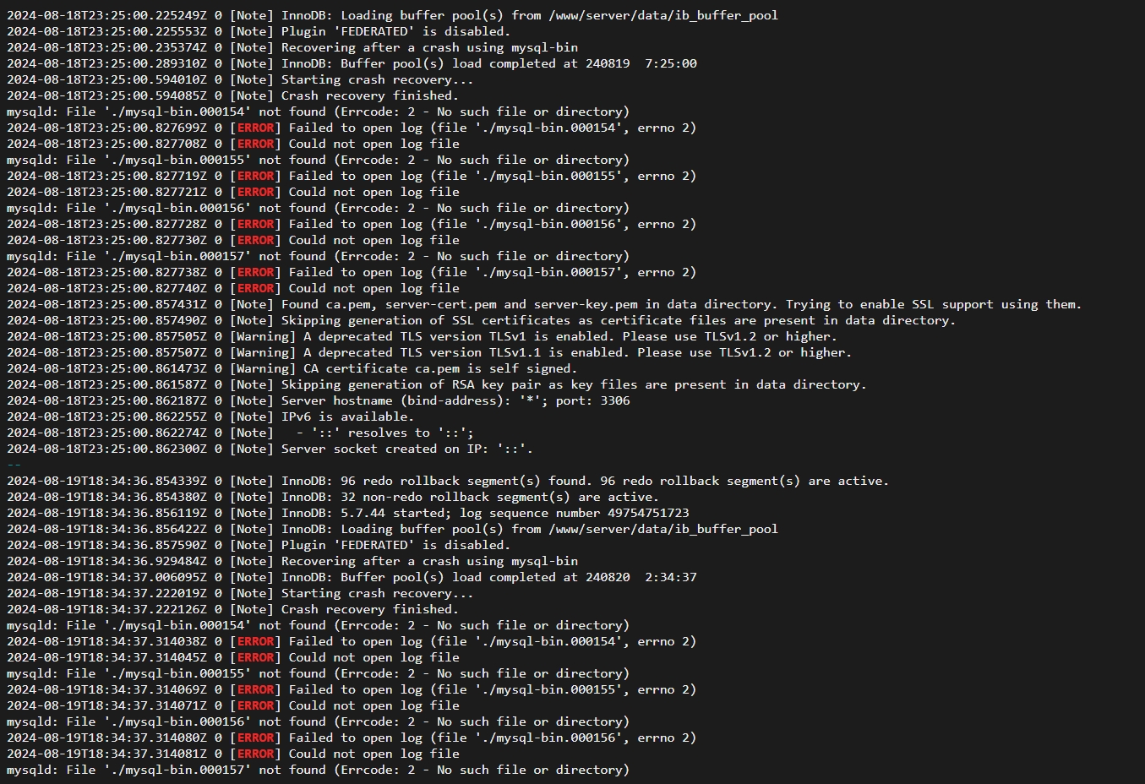
Task: Click the first log line timestamped 23:25:00.225249Z
Action: pos(393,15)
